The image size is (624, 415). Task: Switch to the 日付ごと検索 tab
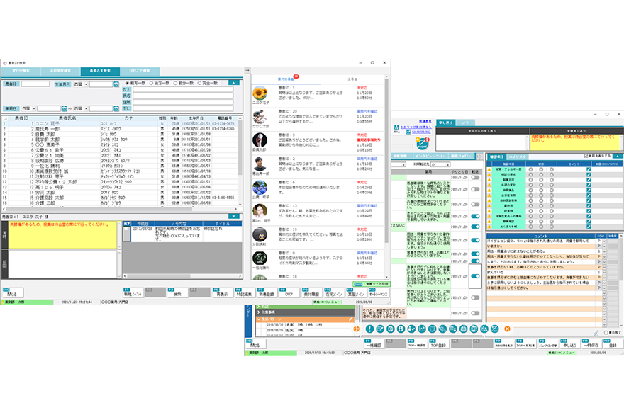tap(139, 71)
